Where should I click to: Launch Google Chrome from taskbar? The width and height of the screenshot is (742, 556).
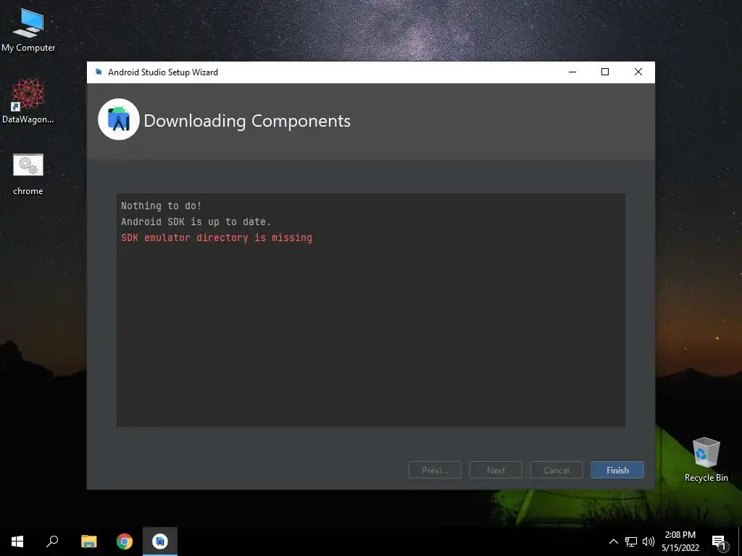[x=125, y=542]
